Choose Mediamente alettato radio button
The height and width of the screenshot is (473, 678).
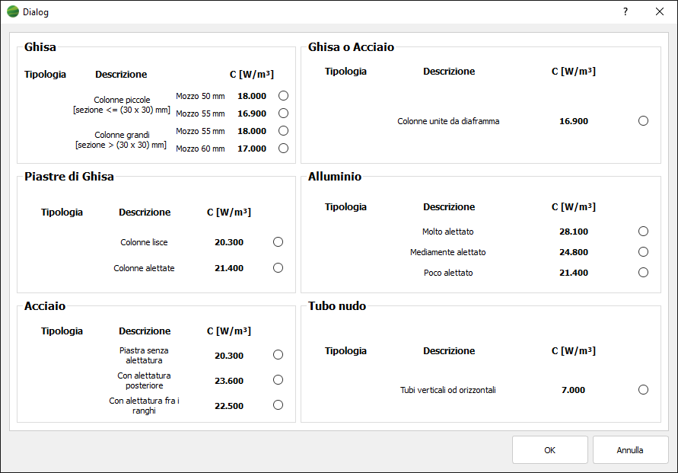click(644, 252)
